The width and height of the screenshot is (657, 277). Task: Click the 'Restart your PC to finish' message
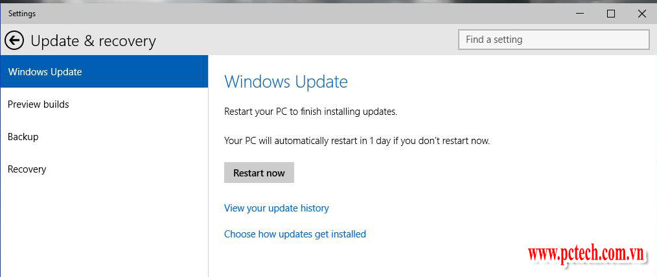coord(310,112)
